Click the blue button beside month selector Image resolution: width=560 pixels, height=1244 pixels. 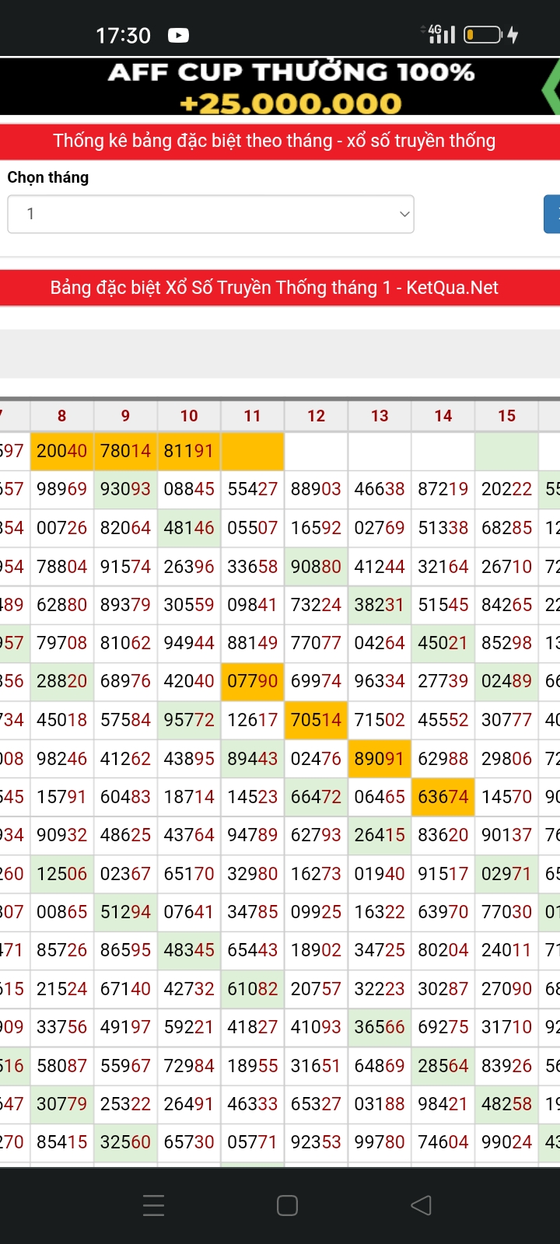551,214
